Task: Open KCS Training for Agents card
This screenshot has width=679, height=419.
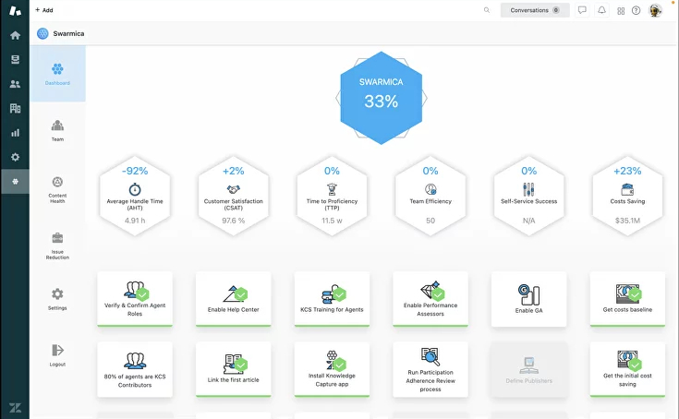Action: [333, 299]
